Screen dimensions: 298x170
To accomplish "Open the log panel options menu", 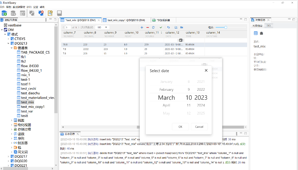I will click(236, 134).
